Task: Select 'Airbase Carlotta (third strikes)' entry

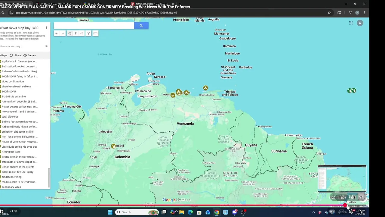Action: tap(19, 71)
